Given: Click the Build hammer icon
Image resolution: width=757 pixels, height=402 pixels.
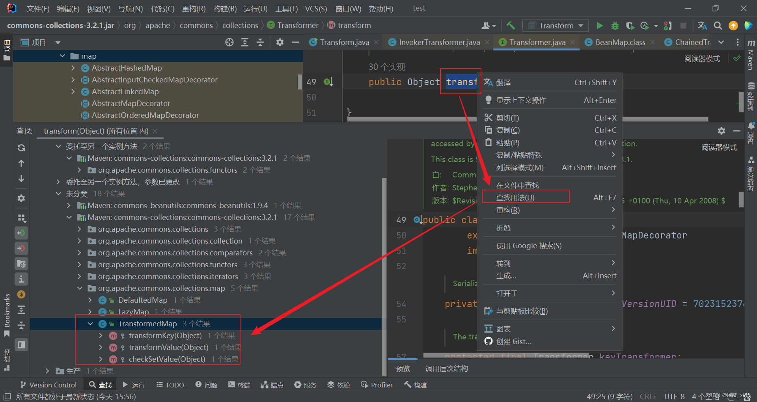Looking at the screenshot, I should (511, 26).
